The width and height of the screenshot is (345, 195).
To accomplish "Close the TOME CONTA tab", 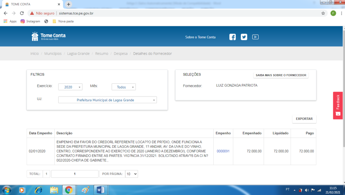I will 59,4.
